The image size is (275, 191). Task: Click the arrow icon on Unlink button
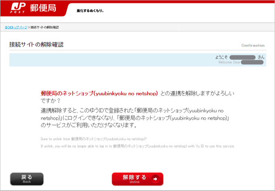tap(155, 179)
